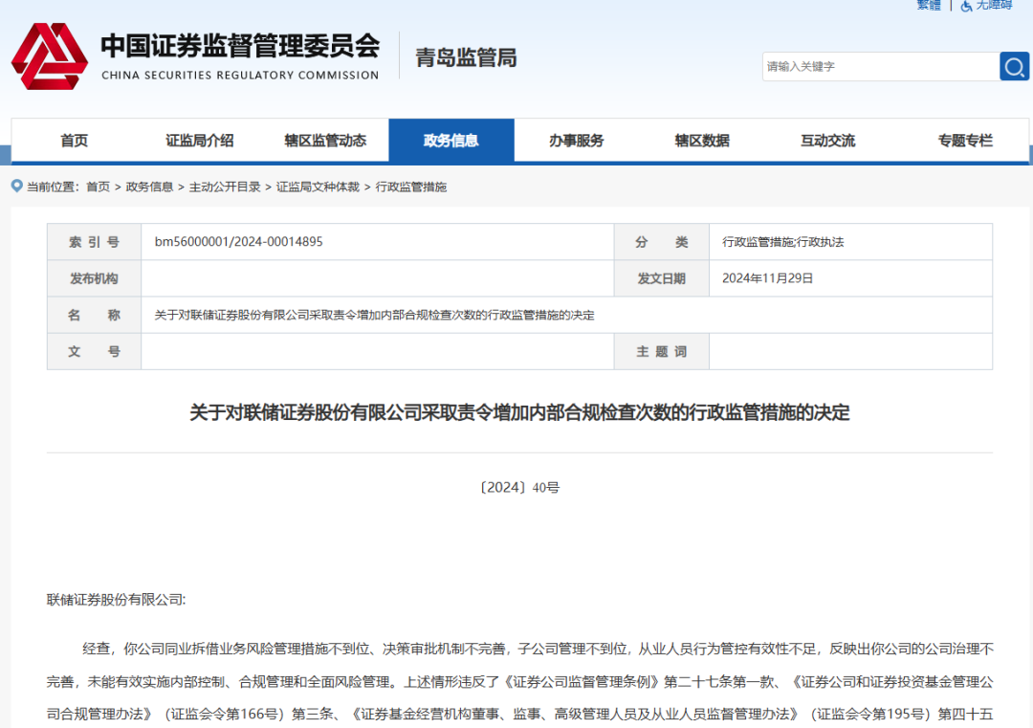Image resolution: width=1033 pixels, height=728 pixels.
Task: Click the main article title heading
Action: click(519, 412)
